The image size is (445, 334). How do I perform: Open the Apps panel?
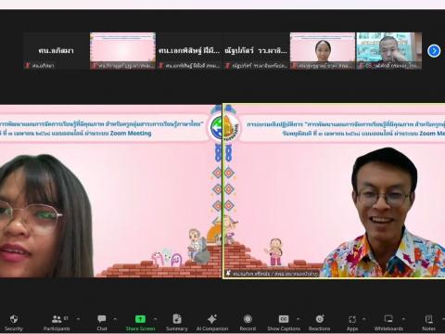pos(352,323)
